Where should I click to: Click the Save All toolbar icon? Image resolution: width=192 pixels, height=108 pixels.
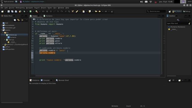tap(12, 11)
